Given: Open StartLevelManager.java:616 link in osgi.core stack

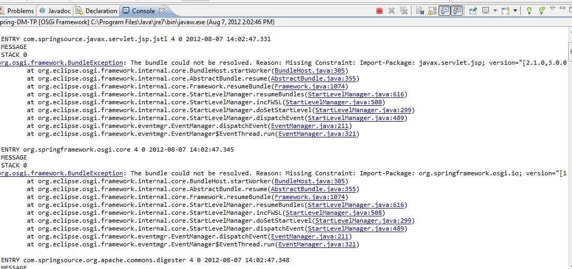Looking at the screenshot, I should (x=355, y=205).
